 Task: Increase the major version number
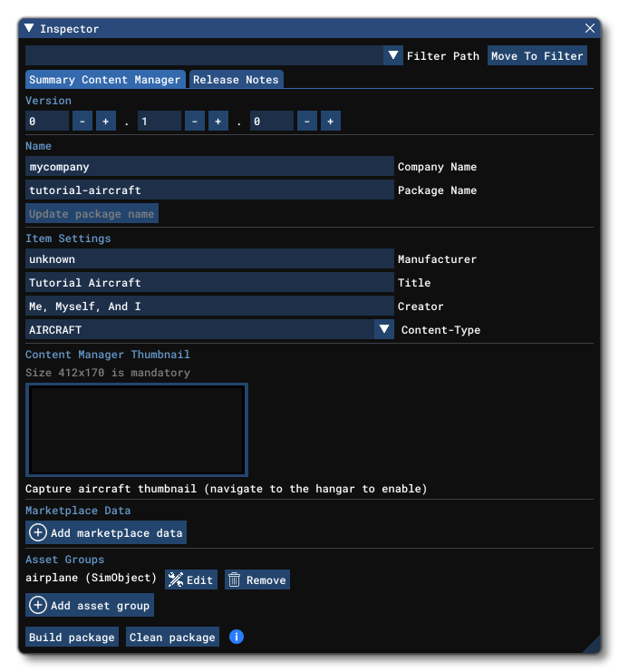[x=106, y=122]
